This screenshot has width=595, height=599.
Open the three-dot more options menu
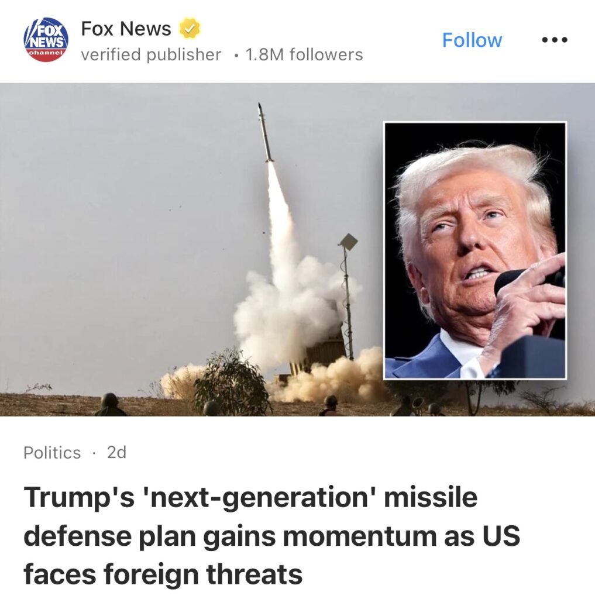[555, 40]
